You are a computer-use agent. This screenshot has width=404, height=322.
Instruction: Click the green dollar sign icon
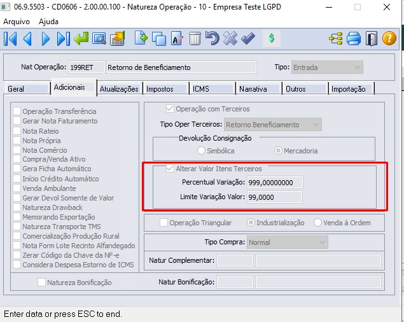coord(271,39)
